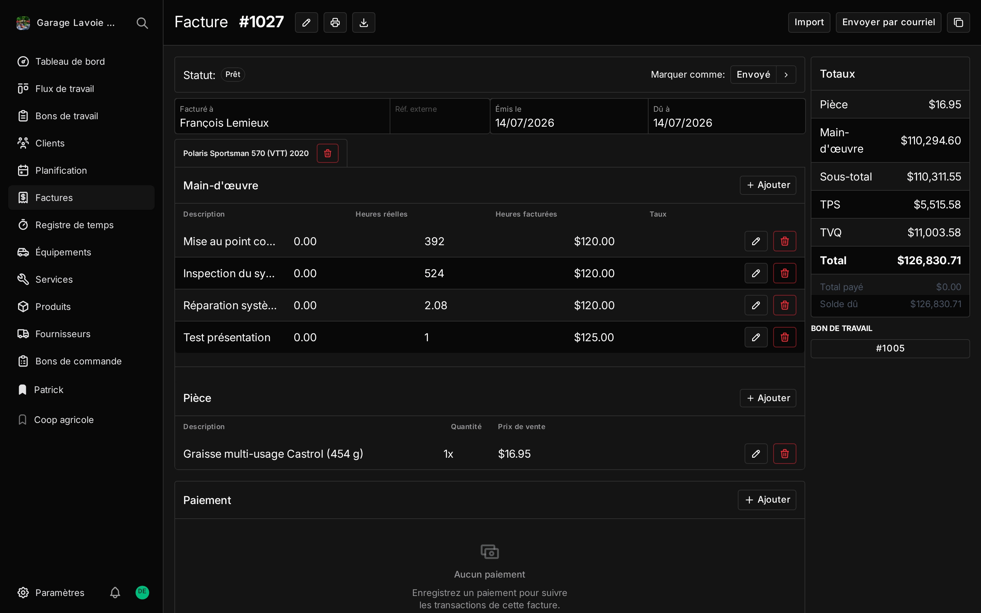Duplicate the invoice with the copy icon
This screenshot has height=613, width=981.
tap(958, 22)
